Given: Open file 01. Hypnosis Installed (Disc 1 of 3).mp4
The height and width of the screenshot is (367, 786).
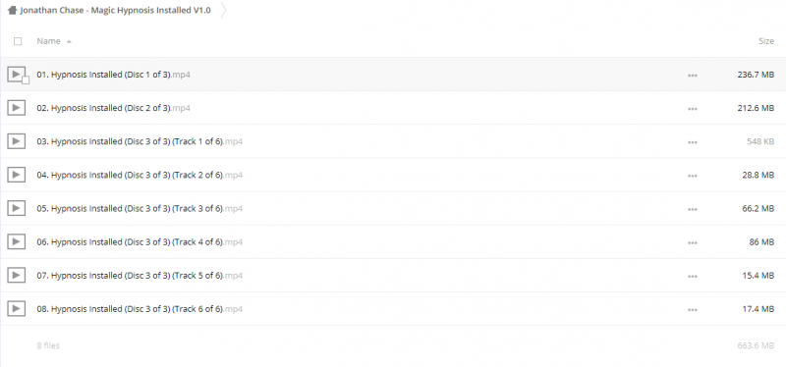Looking at the screenshot, I should tap(113, 75).
